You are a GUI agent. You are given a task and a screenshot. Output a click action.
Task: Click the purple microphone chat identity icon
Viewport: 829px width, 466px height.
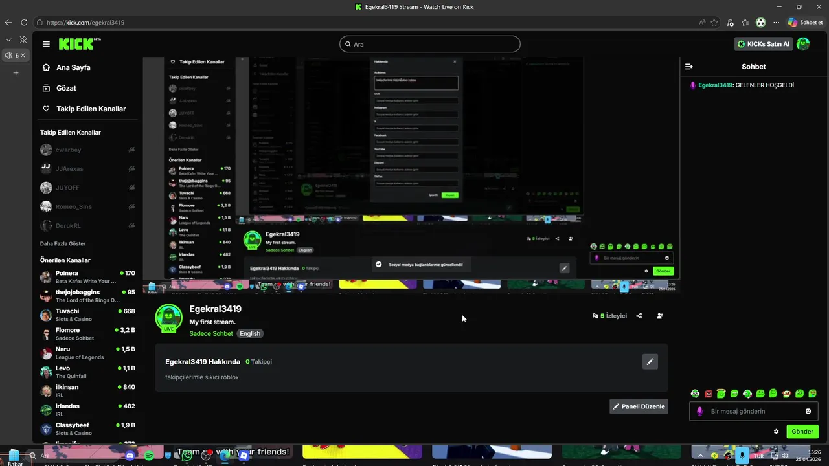pos(699,411)
